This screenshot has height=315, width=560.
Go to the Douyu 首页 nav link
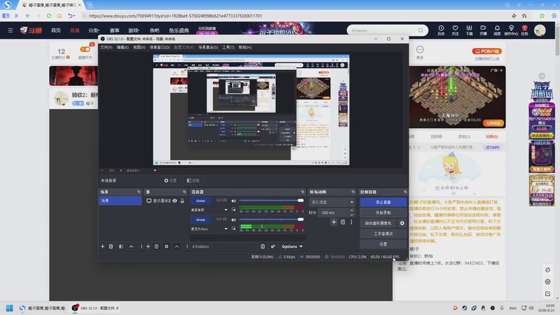(56, 30)
